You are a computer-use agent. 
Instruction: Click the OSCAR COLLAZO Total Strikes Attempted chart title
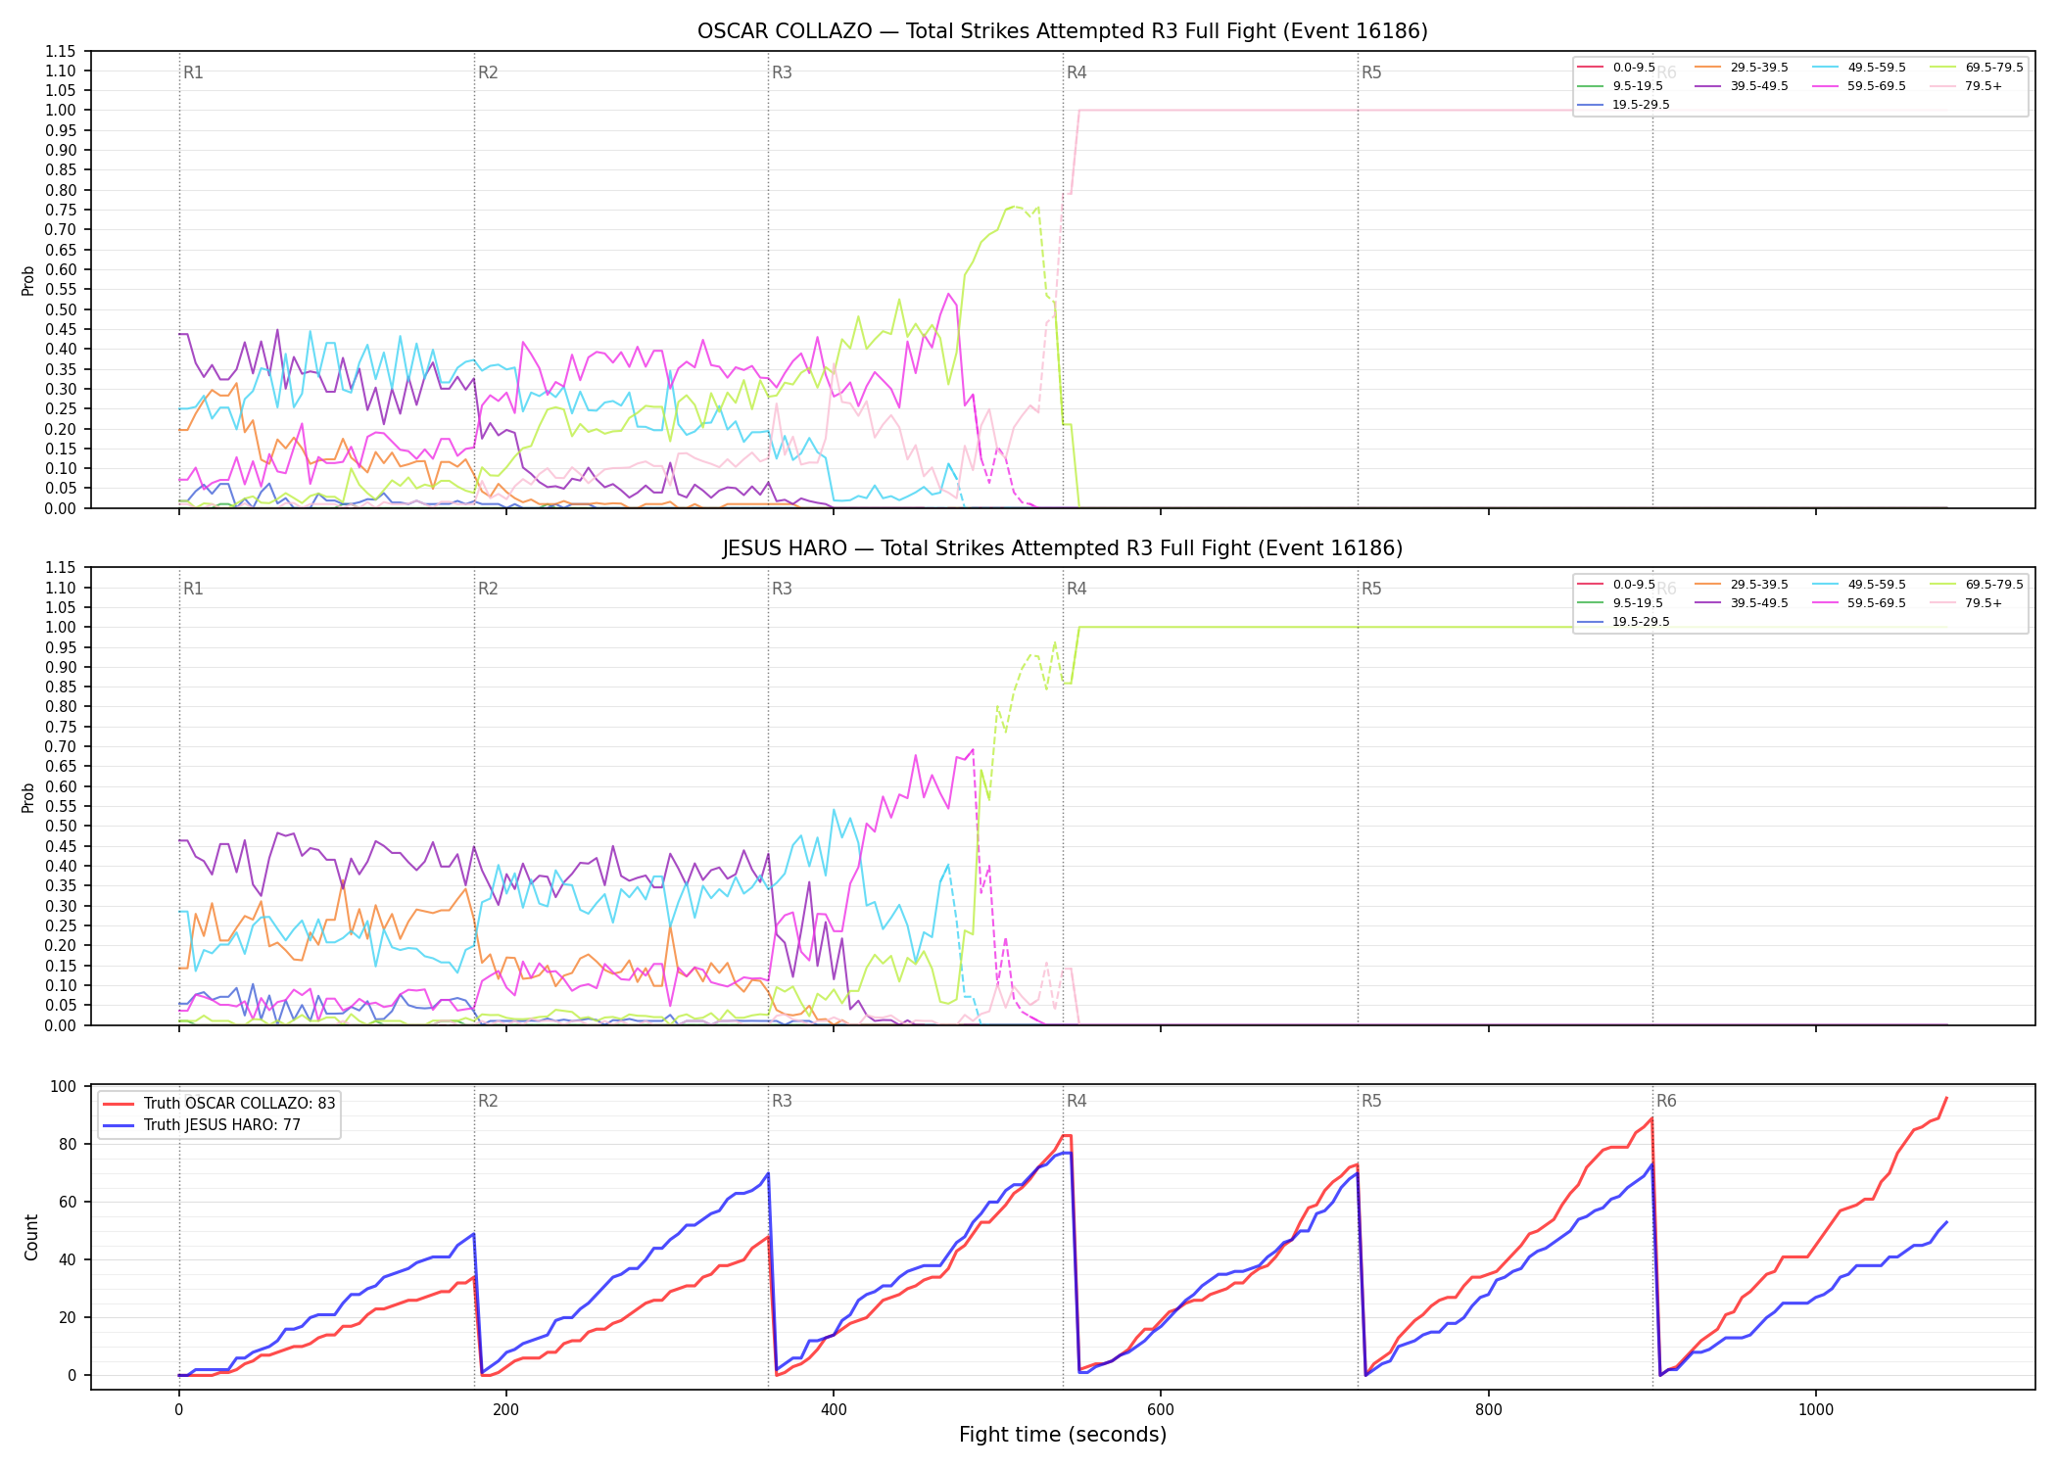1062,31
